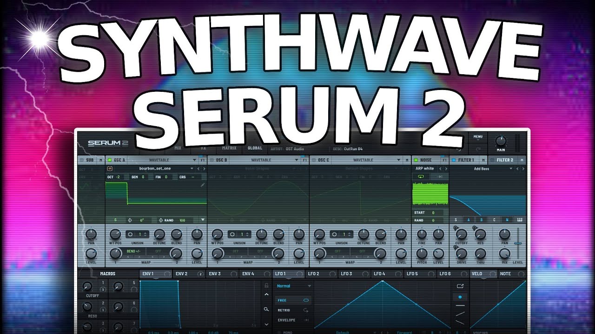Image resolution: width=595 pixels, height=334 pixels.
Task: Click the OSC A waveform pencil edit icon
Action: pos(203,185)
